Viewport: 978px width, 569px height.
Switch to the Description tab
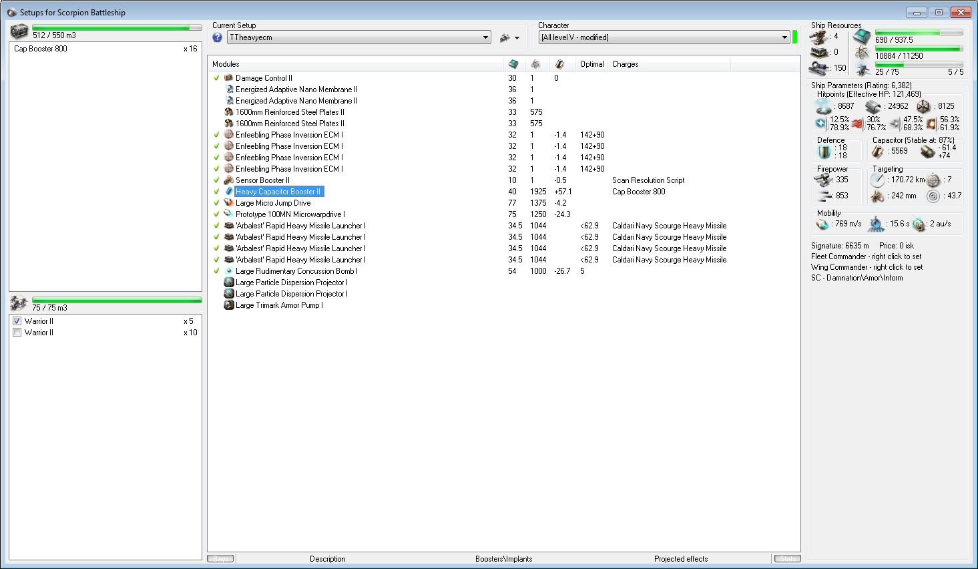(x=328, y=559)
